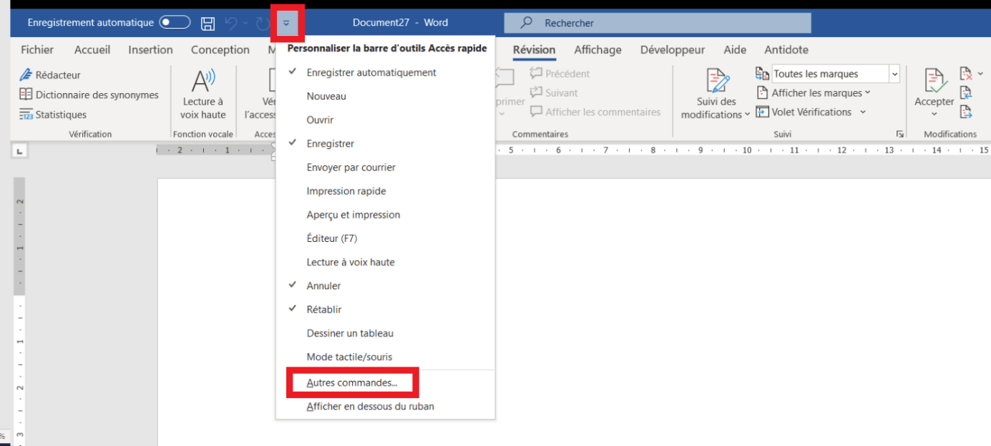991x446 pixels.
Task: Select Mode tactile/souris menu entry
Action: click(x=386, y=357)
